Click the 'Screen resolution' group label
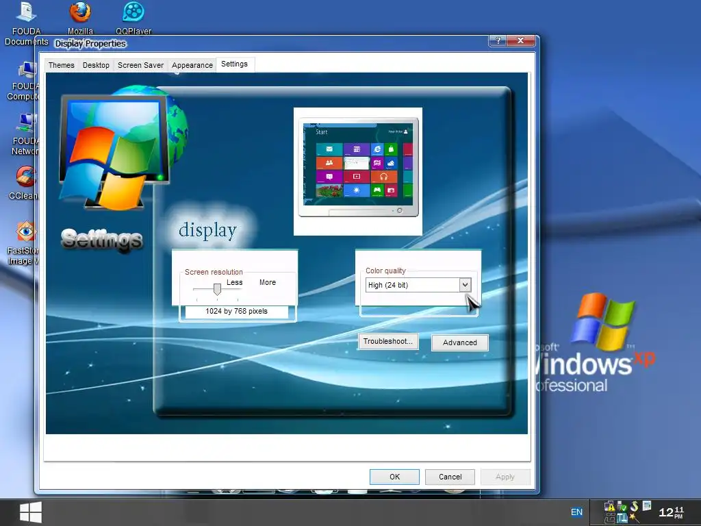 [214, 272]
